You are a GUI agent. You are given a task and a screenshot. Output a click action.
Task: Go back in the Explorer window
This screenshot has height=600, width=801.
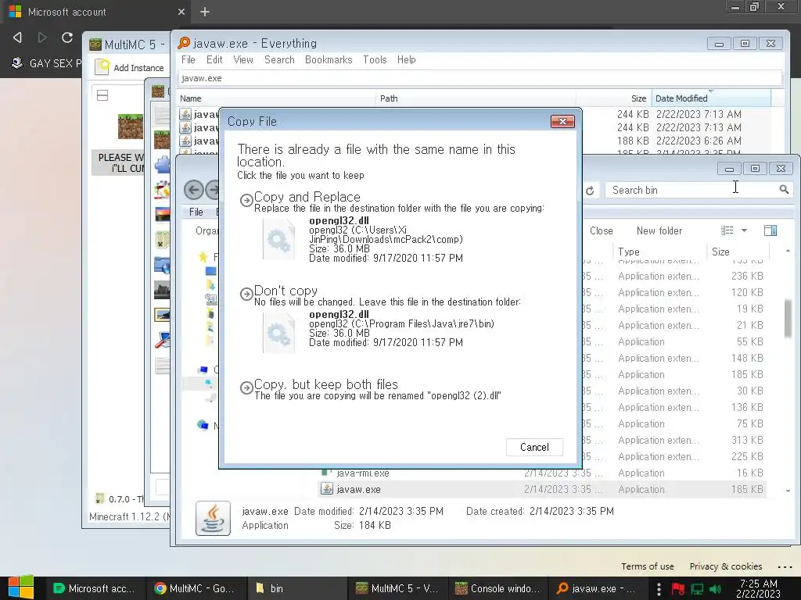point(194,190)
